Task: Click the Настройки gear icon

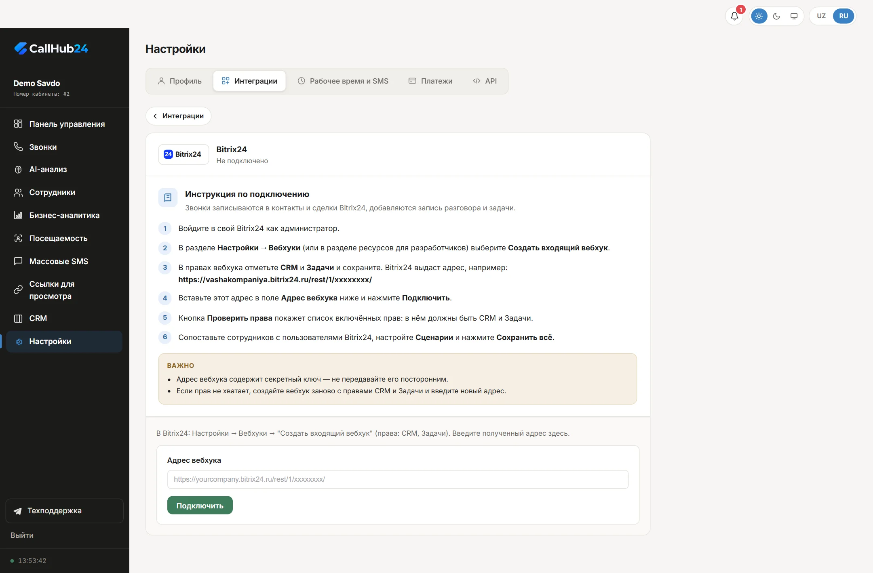Action: (x=19, y=342)
